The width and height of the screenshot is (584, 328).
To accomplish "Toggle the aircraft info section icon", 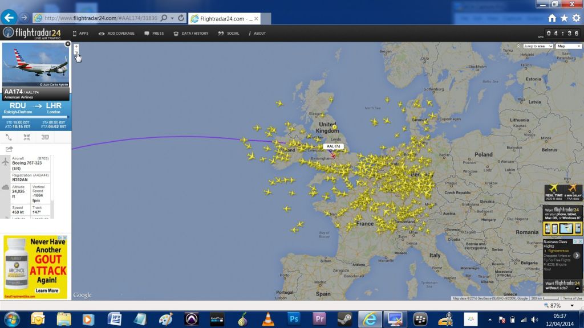I will pos(5,161).
